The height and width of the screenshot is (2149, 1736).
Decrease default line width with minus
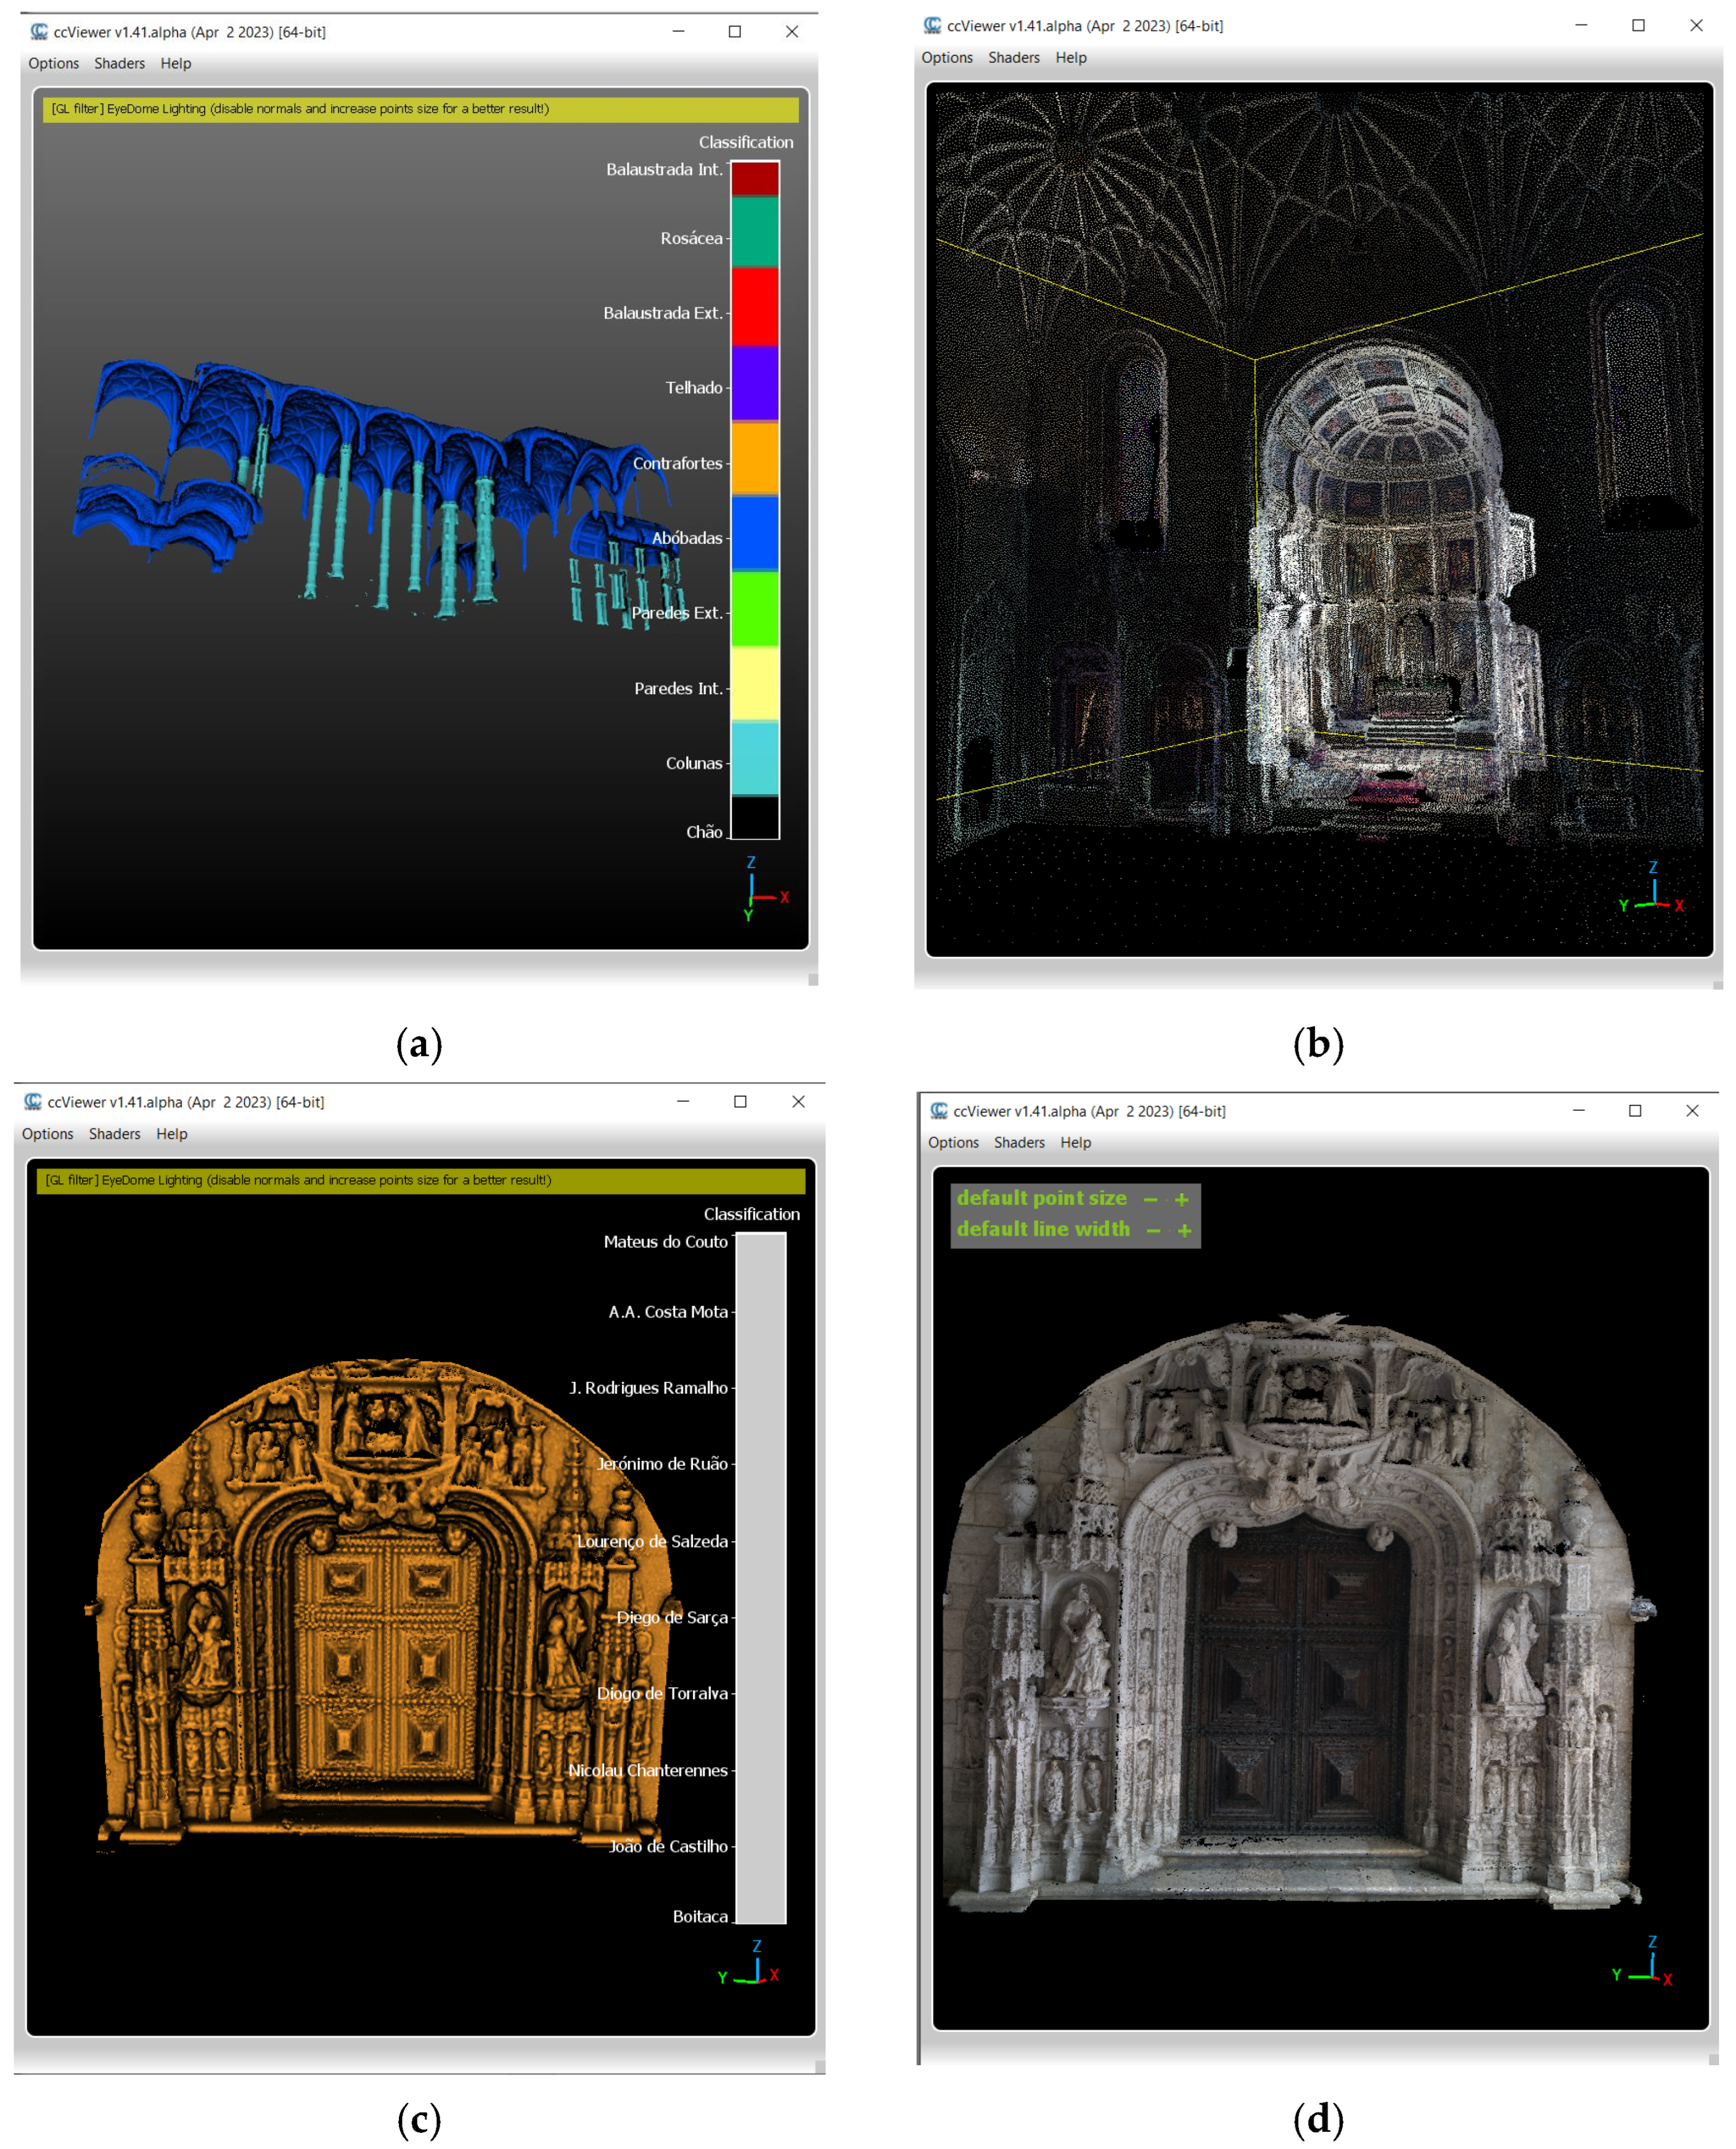(x=1153, y=1230)
